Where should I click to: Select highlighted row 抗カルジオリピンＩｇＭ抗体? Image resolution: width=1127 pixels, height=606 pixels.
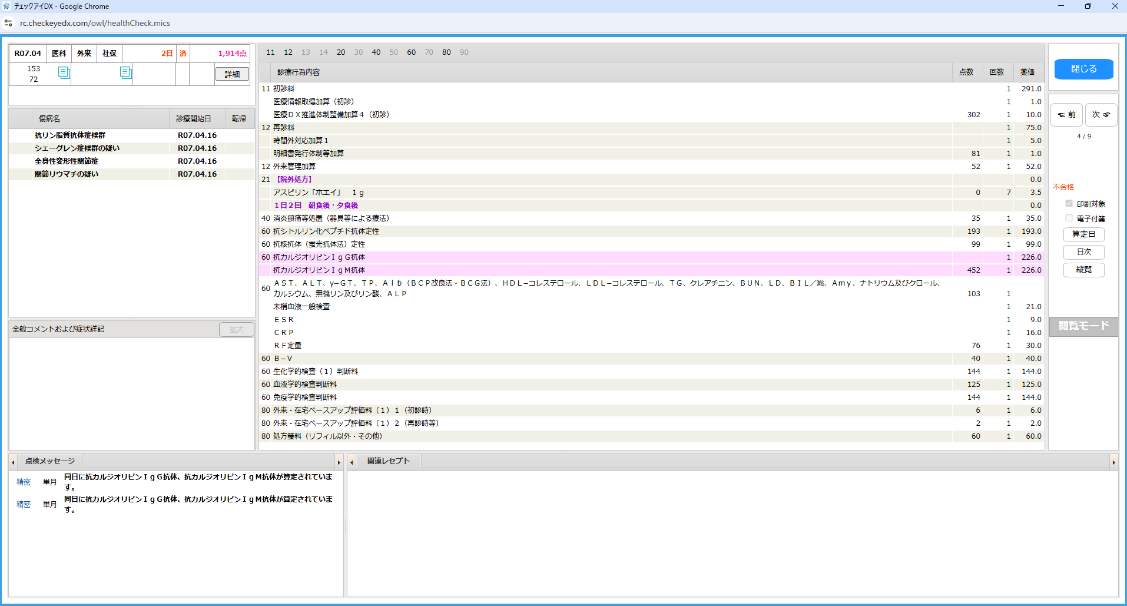pos(652,270)
